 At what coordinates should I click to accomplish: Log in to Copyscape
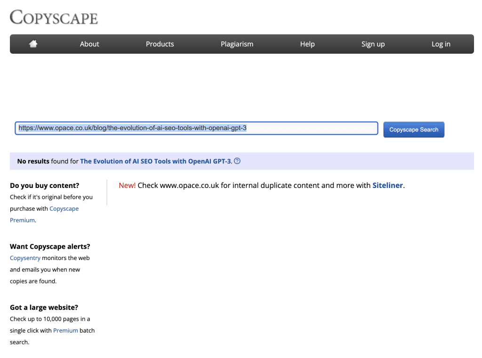coord(441,44)
